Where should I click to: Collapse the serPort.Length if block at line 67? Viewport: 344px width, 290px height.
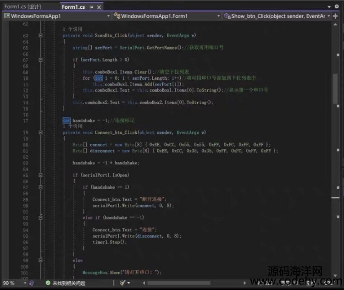40,60
